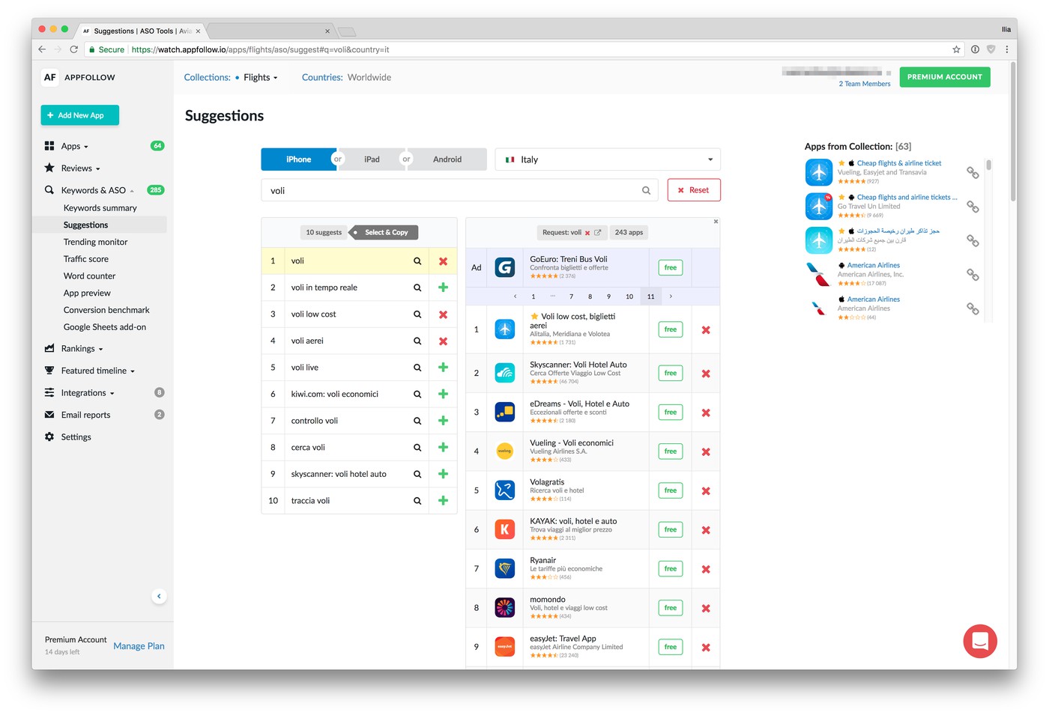This screenshot has width=1049, height=715.
Task: Remove Skyscanner app with red X
Action: (x=705, y=374)
